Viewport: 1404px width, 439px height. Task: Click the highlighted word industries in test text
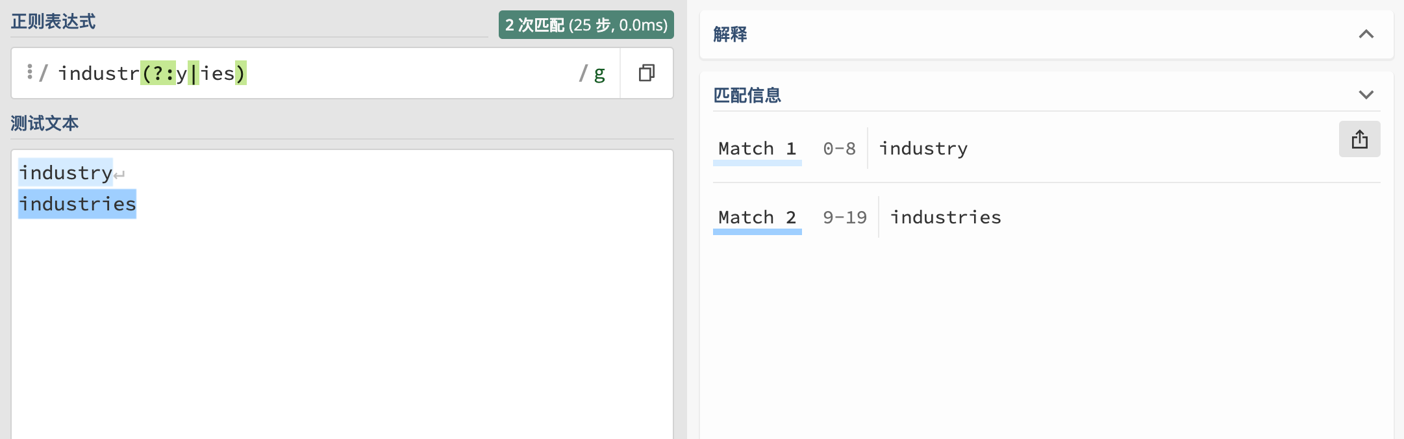point(77,204)
